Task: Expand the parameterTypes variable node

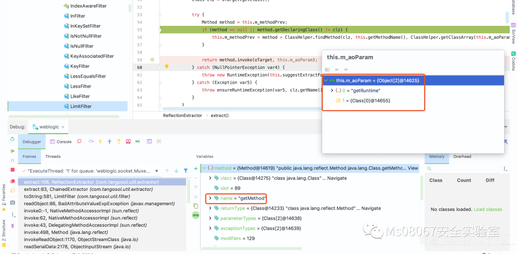Action: [x=210, y=218]
